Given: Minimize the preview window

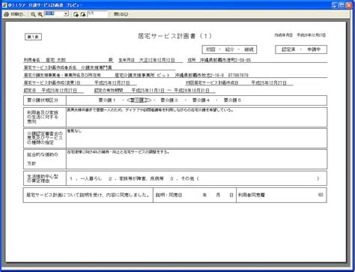Looking at the screenshot, I should coord(335,5).
